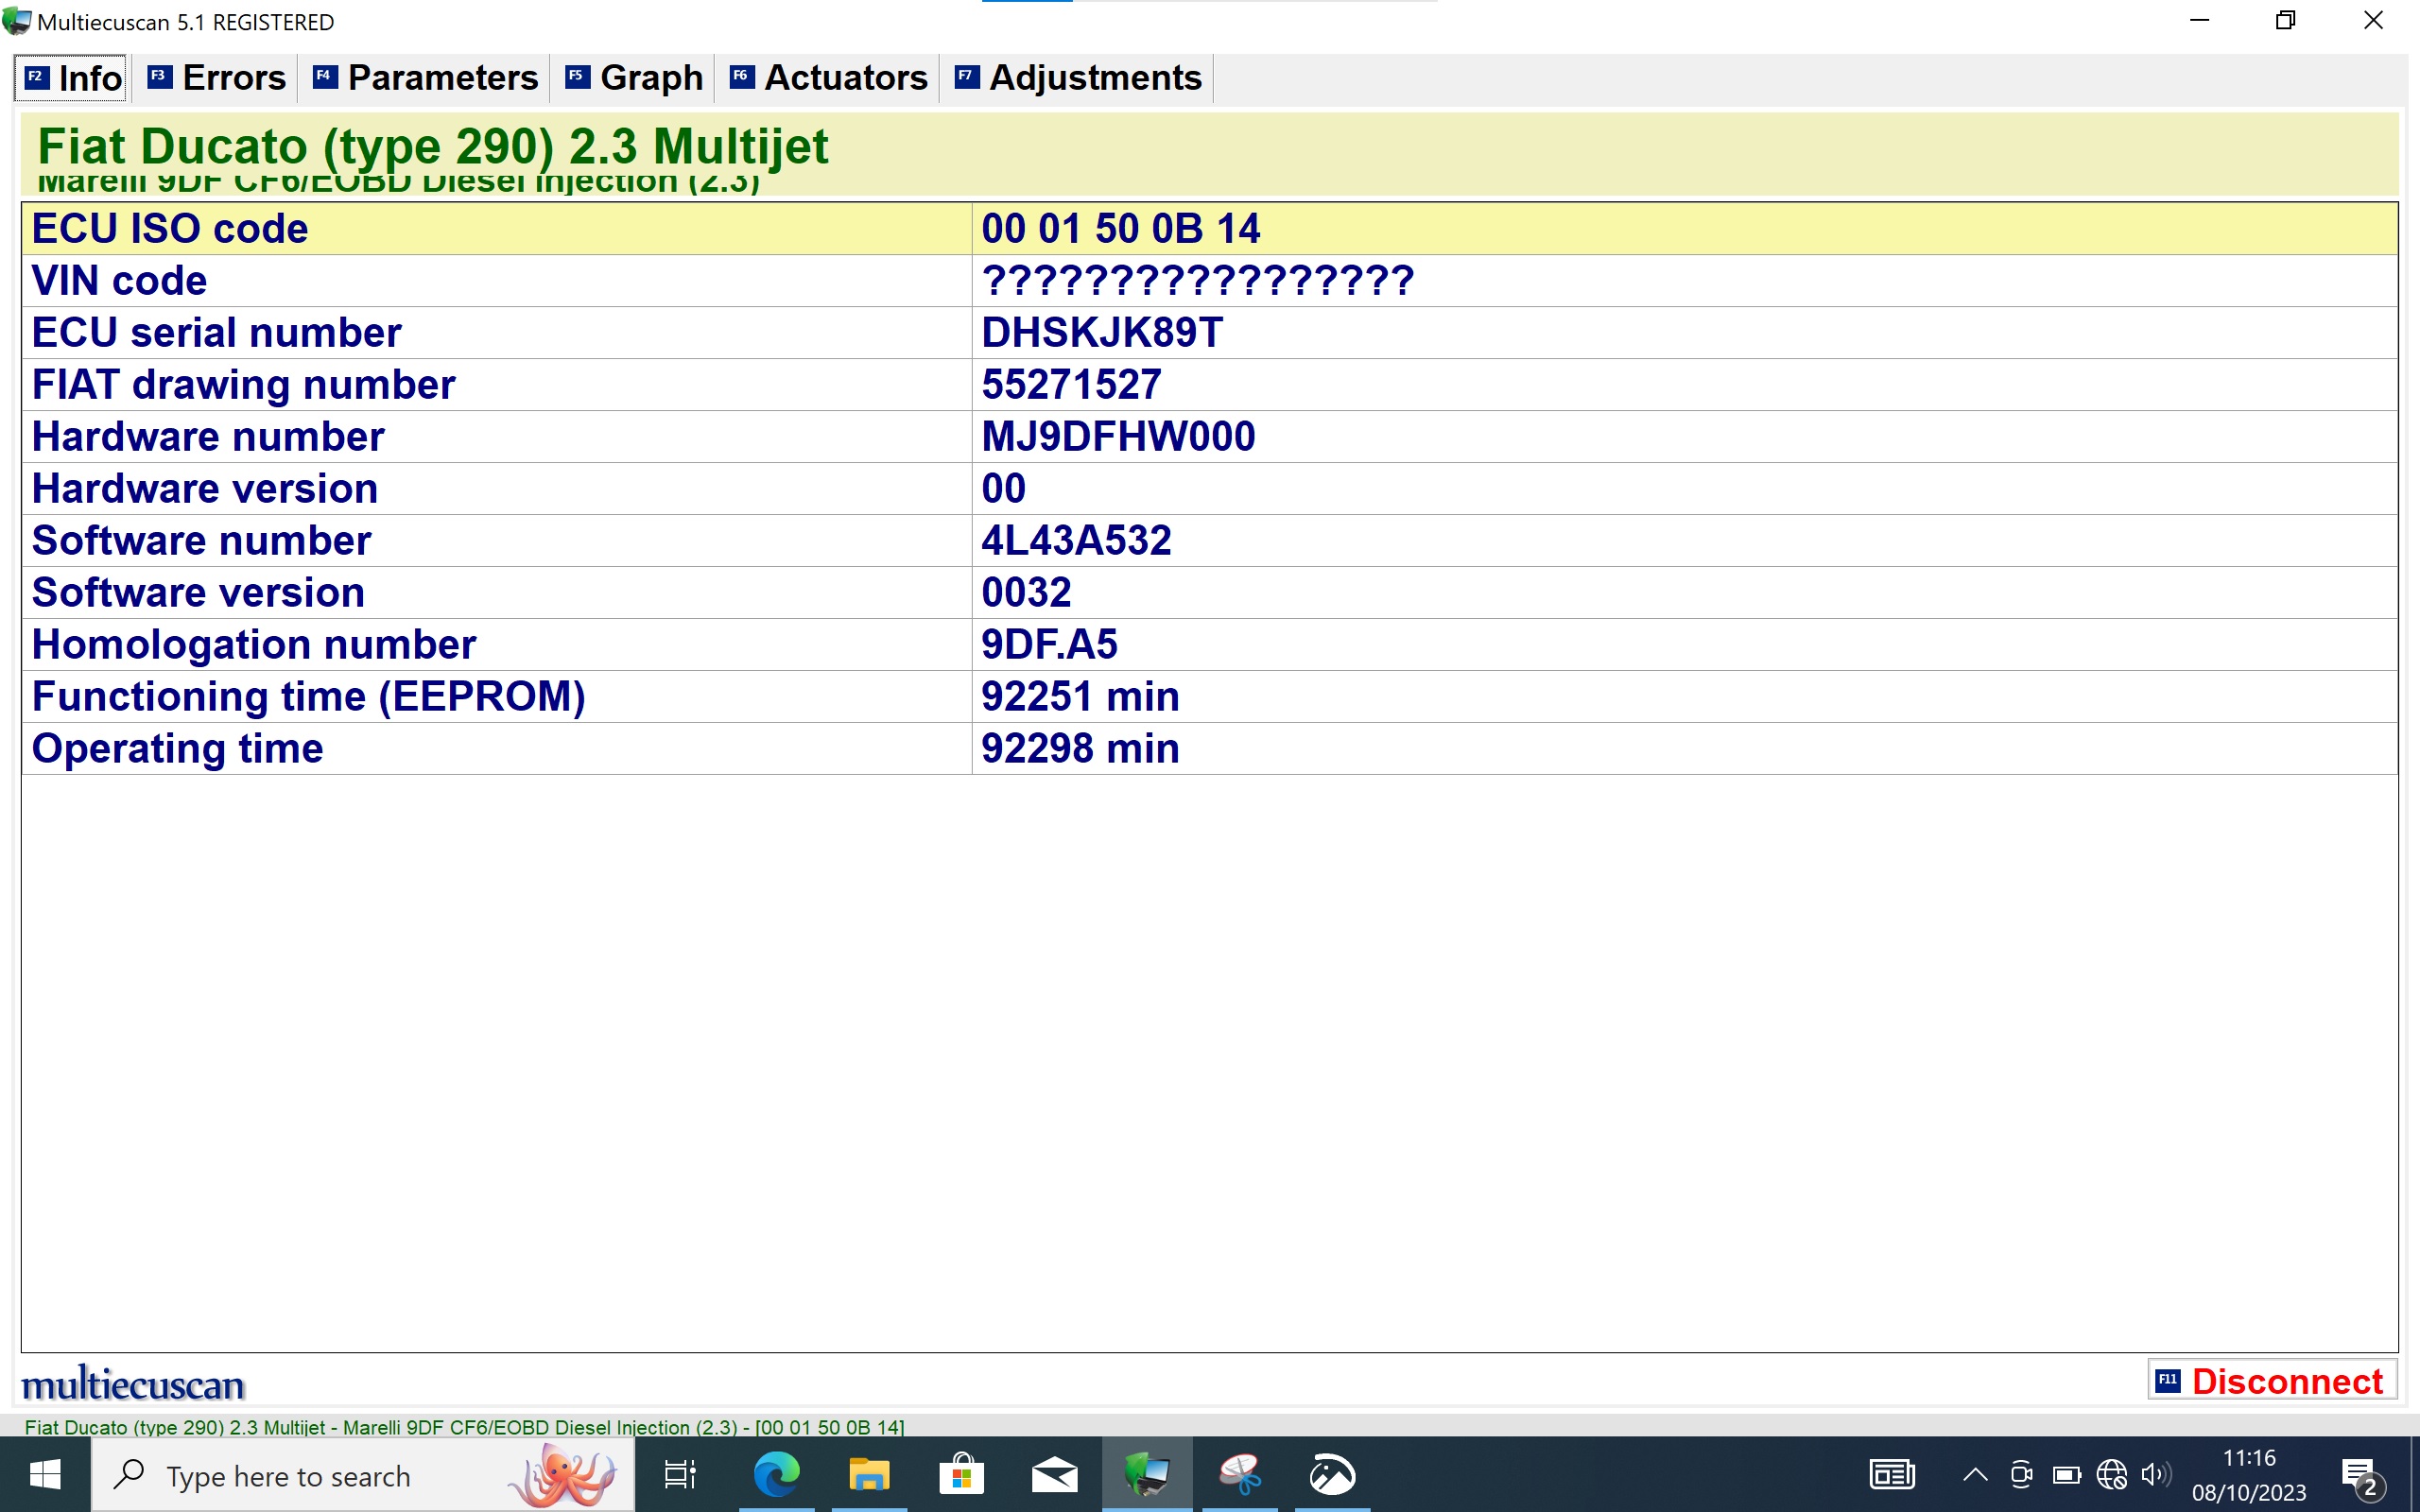Click software number 4L43A532

tap(1077, 541)
